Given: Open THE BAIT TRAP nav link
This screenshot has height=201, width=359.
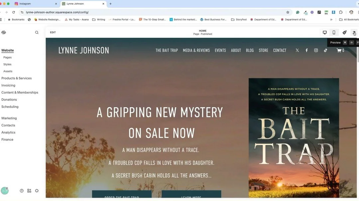Looking at the screenshot, I should 167,50.
